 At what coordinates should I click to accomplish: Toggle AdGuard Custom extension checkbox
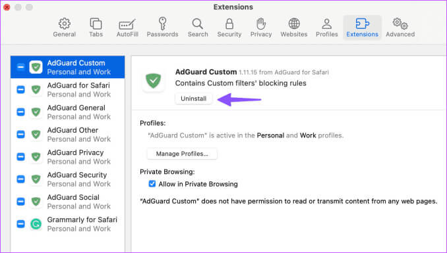(20, 67)
